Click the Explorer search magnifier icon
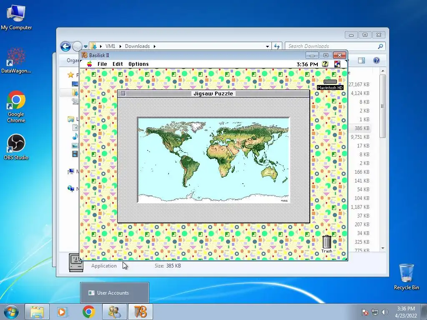This screenshot has height=320, width=427. [380, 46]
